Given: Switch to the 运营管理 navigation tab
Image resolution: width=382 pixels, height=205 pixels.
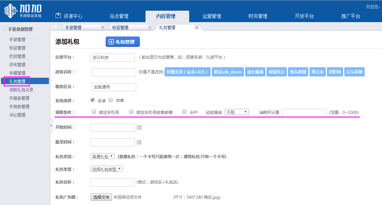Looking at the screenshot, I should tap(211, 16).
